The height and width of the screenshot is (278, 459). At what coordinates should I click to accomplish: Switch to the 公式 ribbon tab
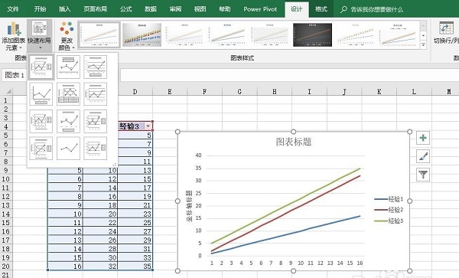point(126,9)
